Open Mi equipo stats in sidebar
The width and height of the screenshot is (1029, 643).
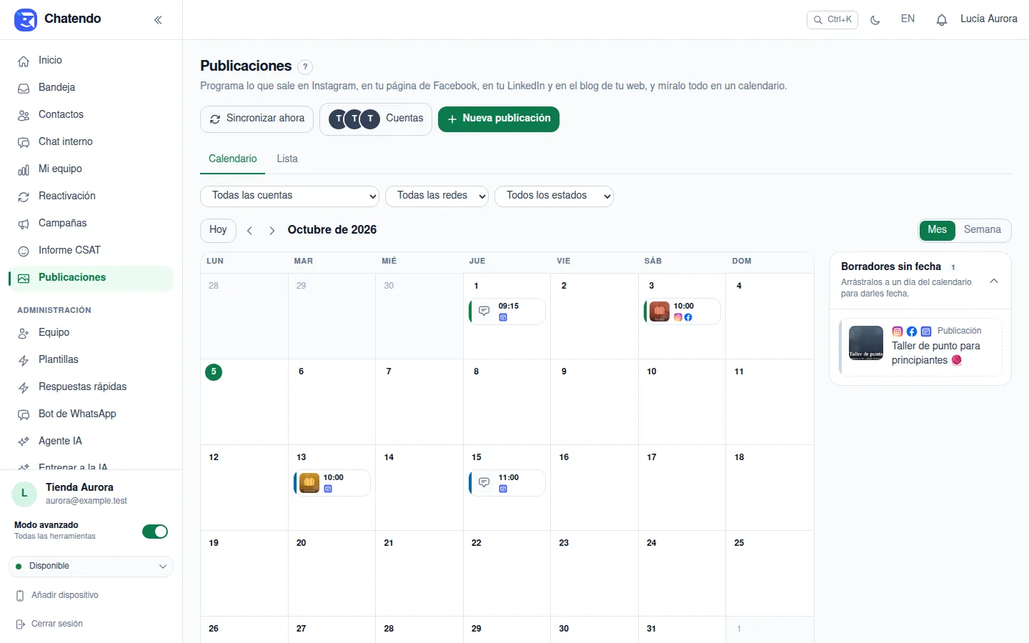tap(91, 169)
